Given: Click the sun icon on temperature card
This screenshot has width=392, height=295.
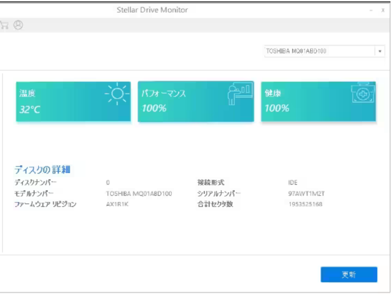Looking at the screenshot, I should [x=117, y=94].
